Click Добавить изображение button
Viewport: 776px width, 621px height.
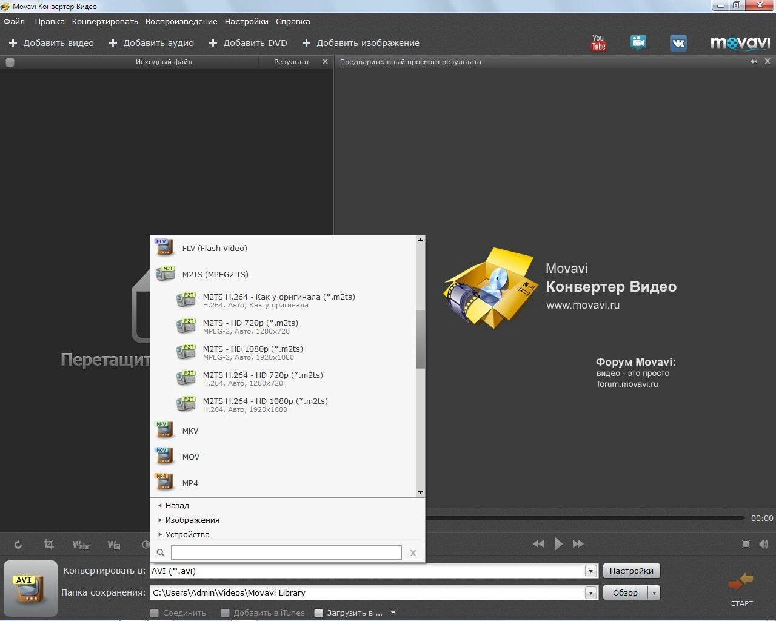tap(361, 43)
